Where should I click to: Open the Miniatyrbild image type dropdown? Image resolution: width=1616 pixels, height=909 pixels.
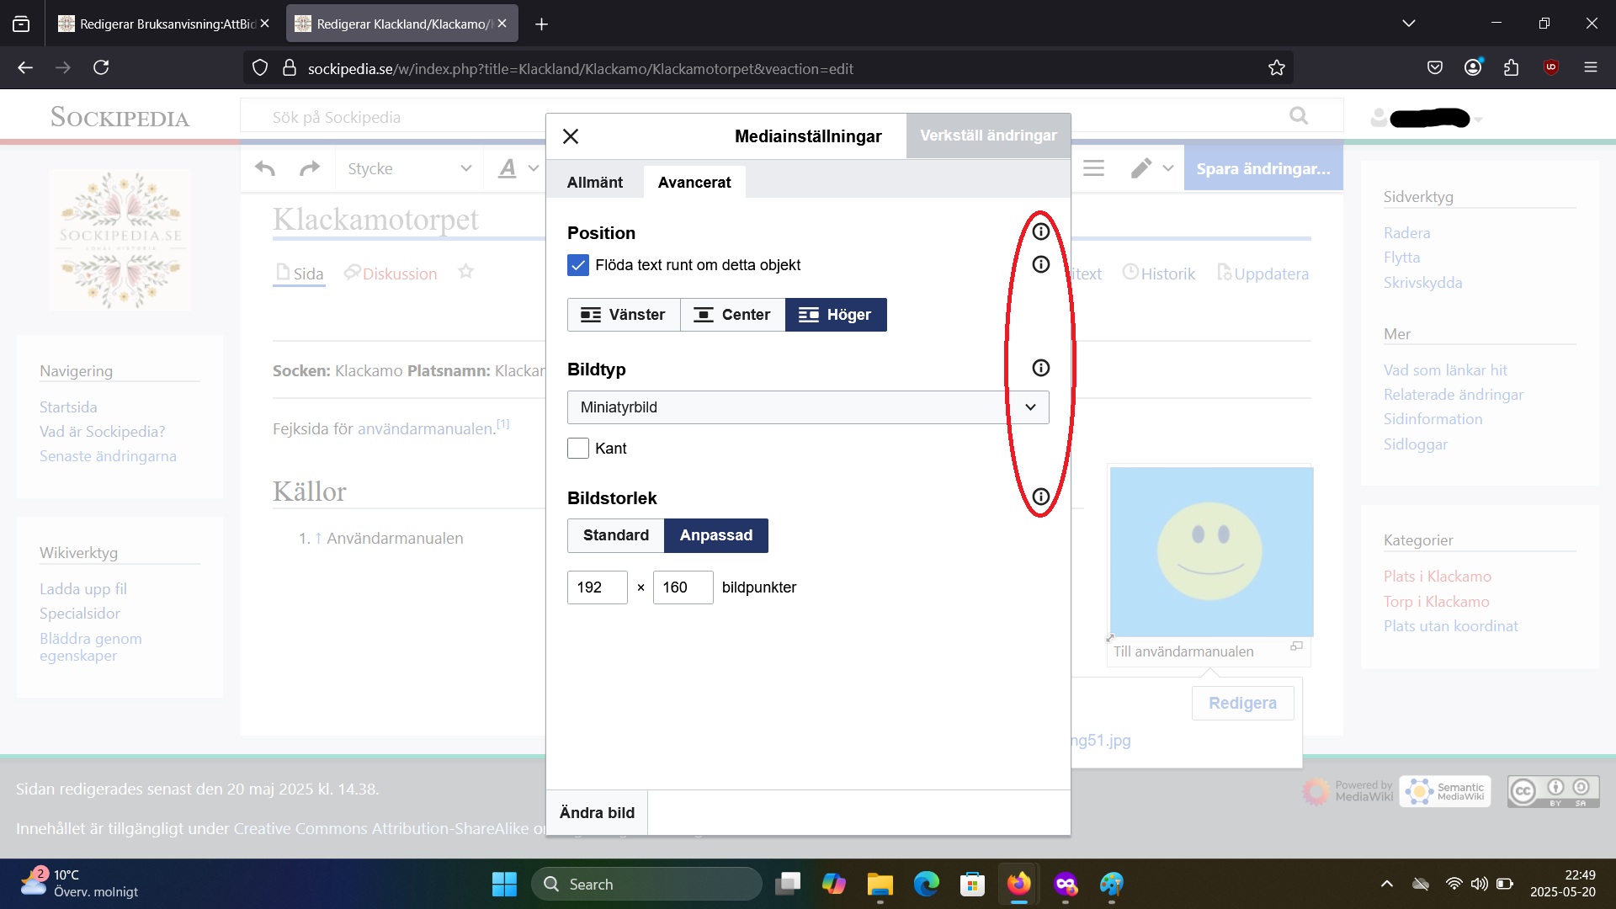[x=807, y=407]
